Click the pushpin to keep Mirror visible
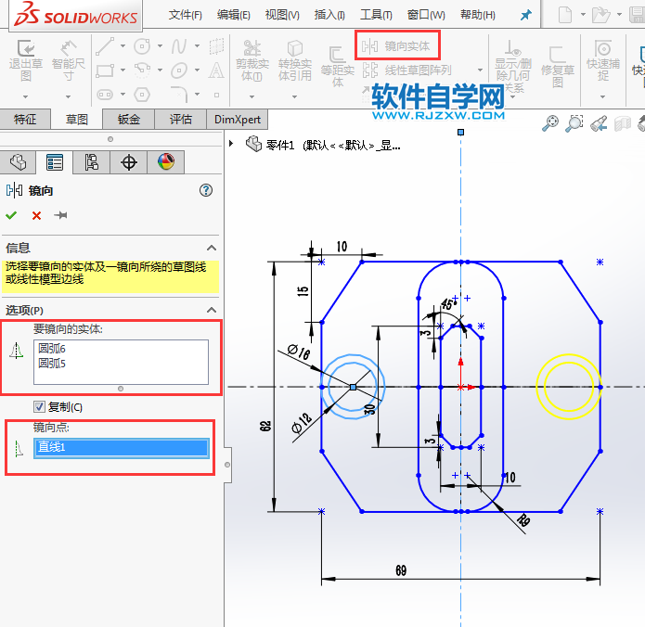This screenshot has width=645, height=627. pyautogui.click(x=60, y=215)
